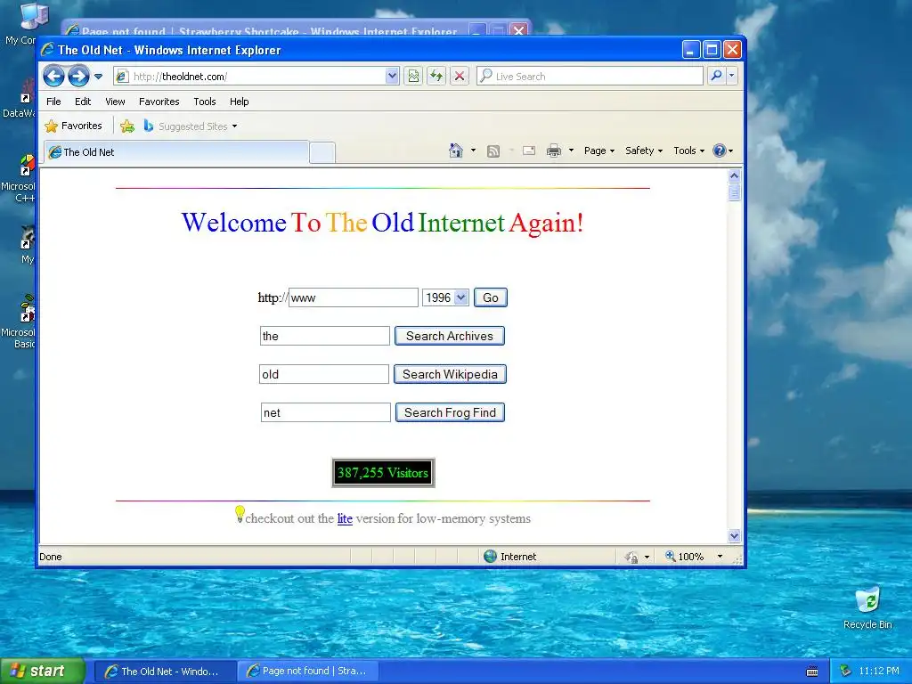The width and height of the screenshot is (912, 684).
Task: Click the Go button
Action: 491,297
